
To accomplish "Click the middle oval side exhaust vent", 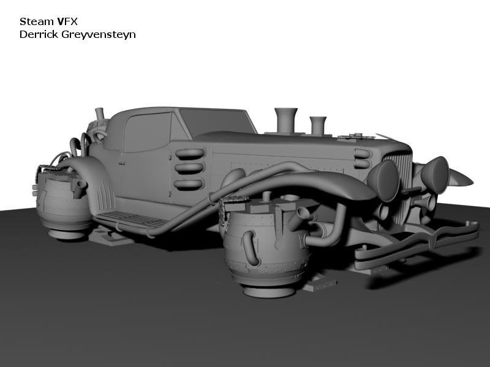I will [x=188, y=169].
